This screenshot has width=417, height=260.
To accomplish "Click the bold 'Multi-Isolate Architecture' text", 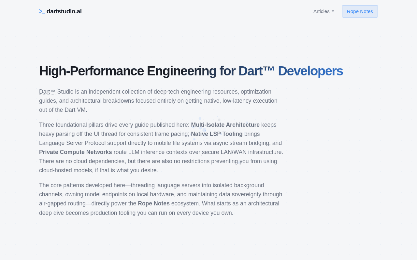I will click(x=225, y=125).
